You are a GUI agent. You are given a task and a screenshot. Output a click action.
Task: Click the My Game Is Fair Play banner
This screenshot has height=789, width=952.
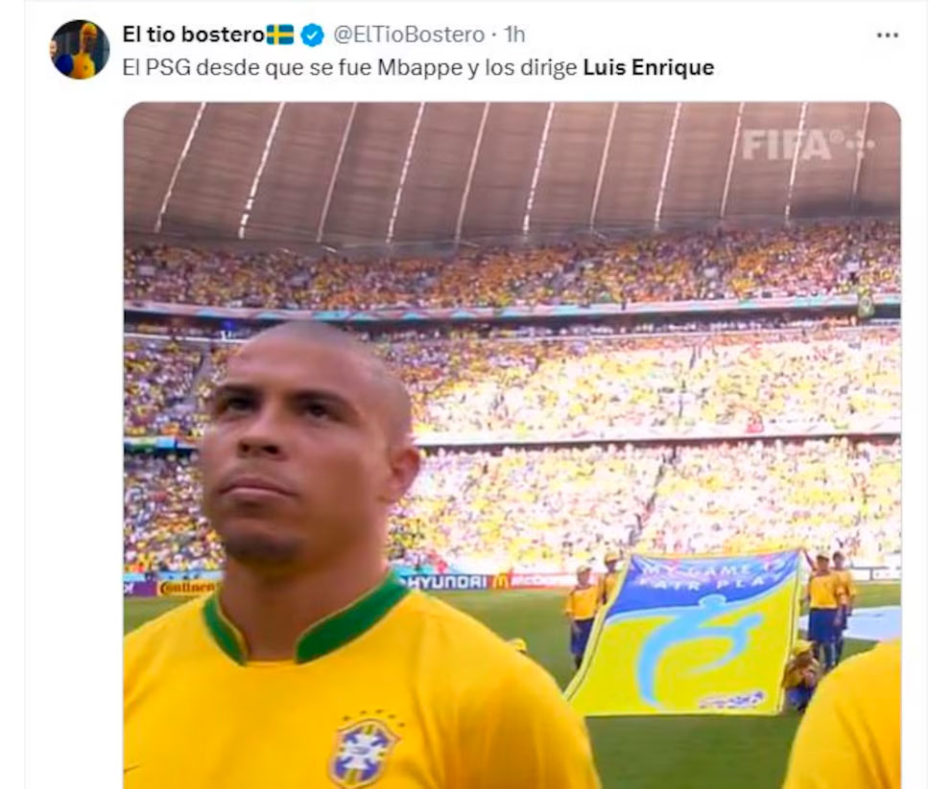click(x=684, y=633)
